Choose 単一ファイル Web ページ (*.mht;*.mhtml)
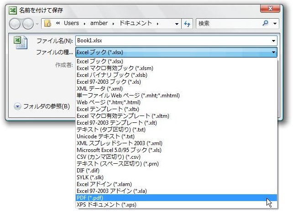 point(177,96)
